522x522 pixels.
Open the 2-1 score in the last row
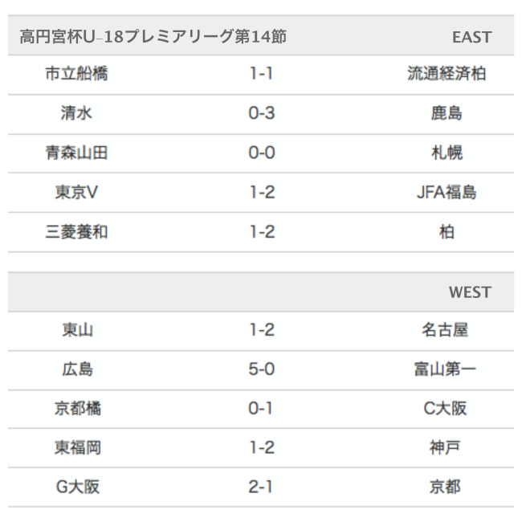(262, 487)
